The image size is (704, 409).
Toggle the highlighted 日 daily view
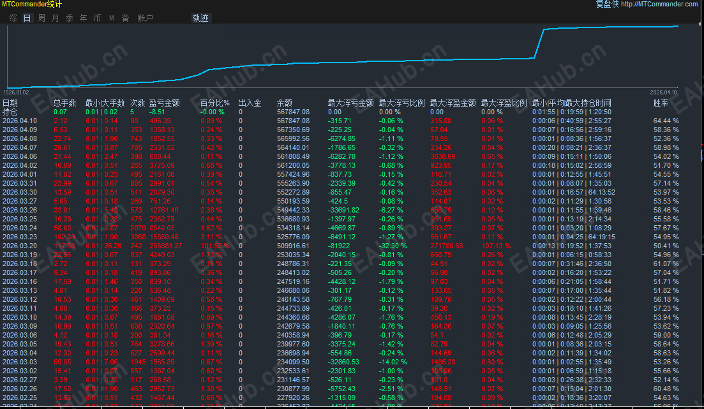click(26, 18)
